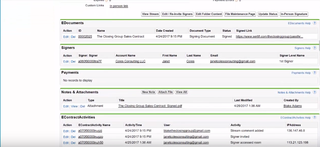This screenshot has height=147, width=320.
Task: Click the last name Coles link
Action: [190, 61]
